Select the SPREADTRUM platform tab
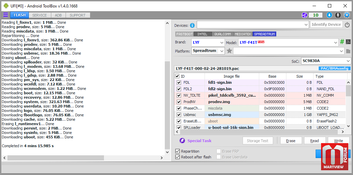Screen dimensions: 353x175 click(265, 34)
